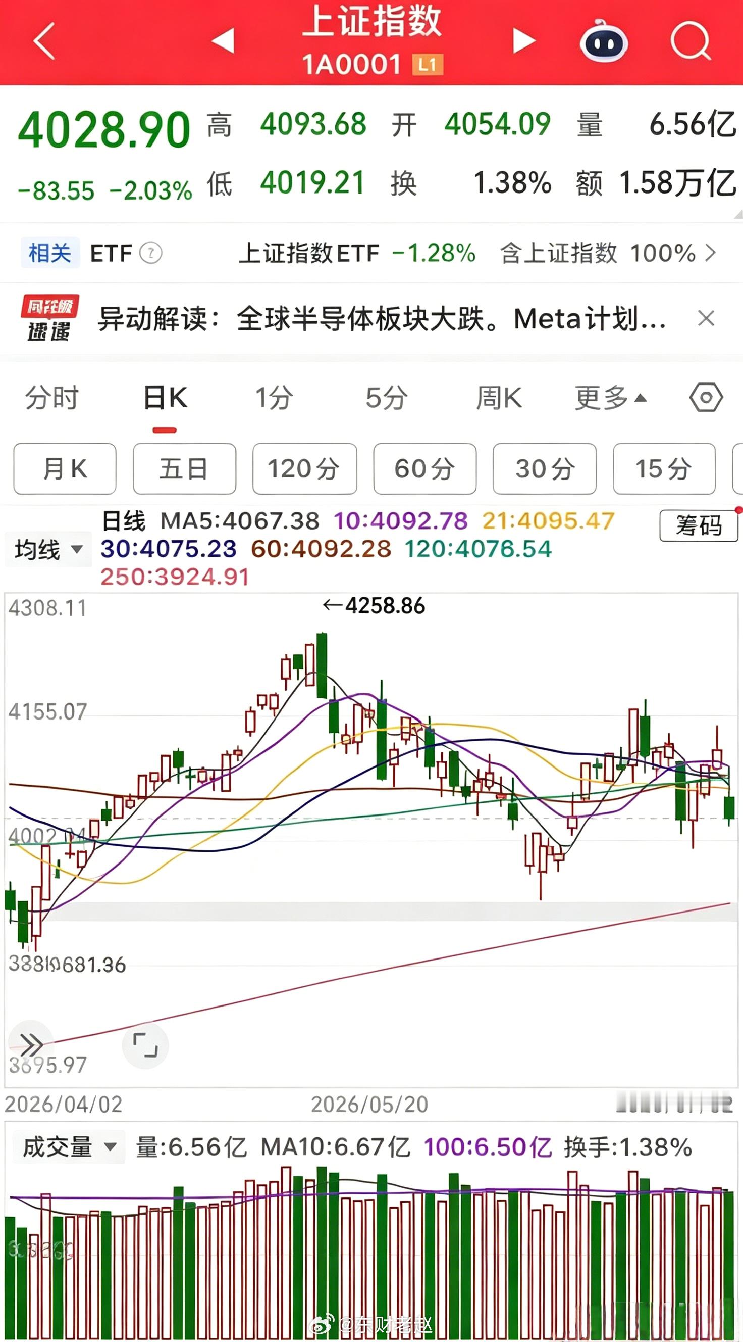Switch to 1分 tab

coord(274,398)
